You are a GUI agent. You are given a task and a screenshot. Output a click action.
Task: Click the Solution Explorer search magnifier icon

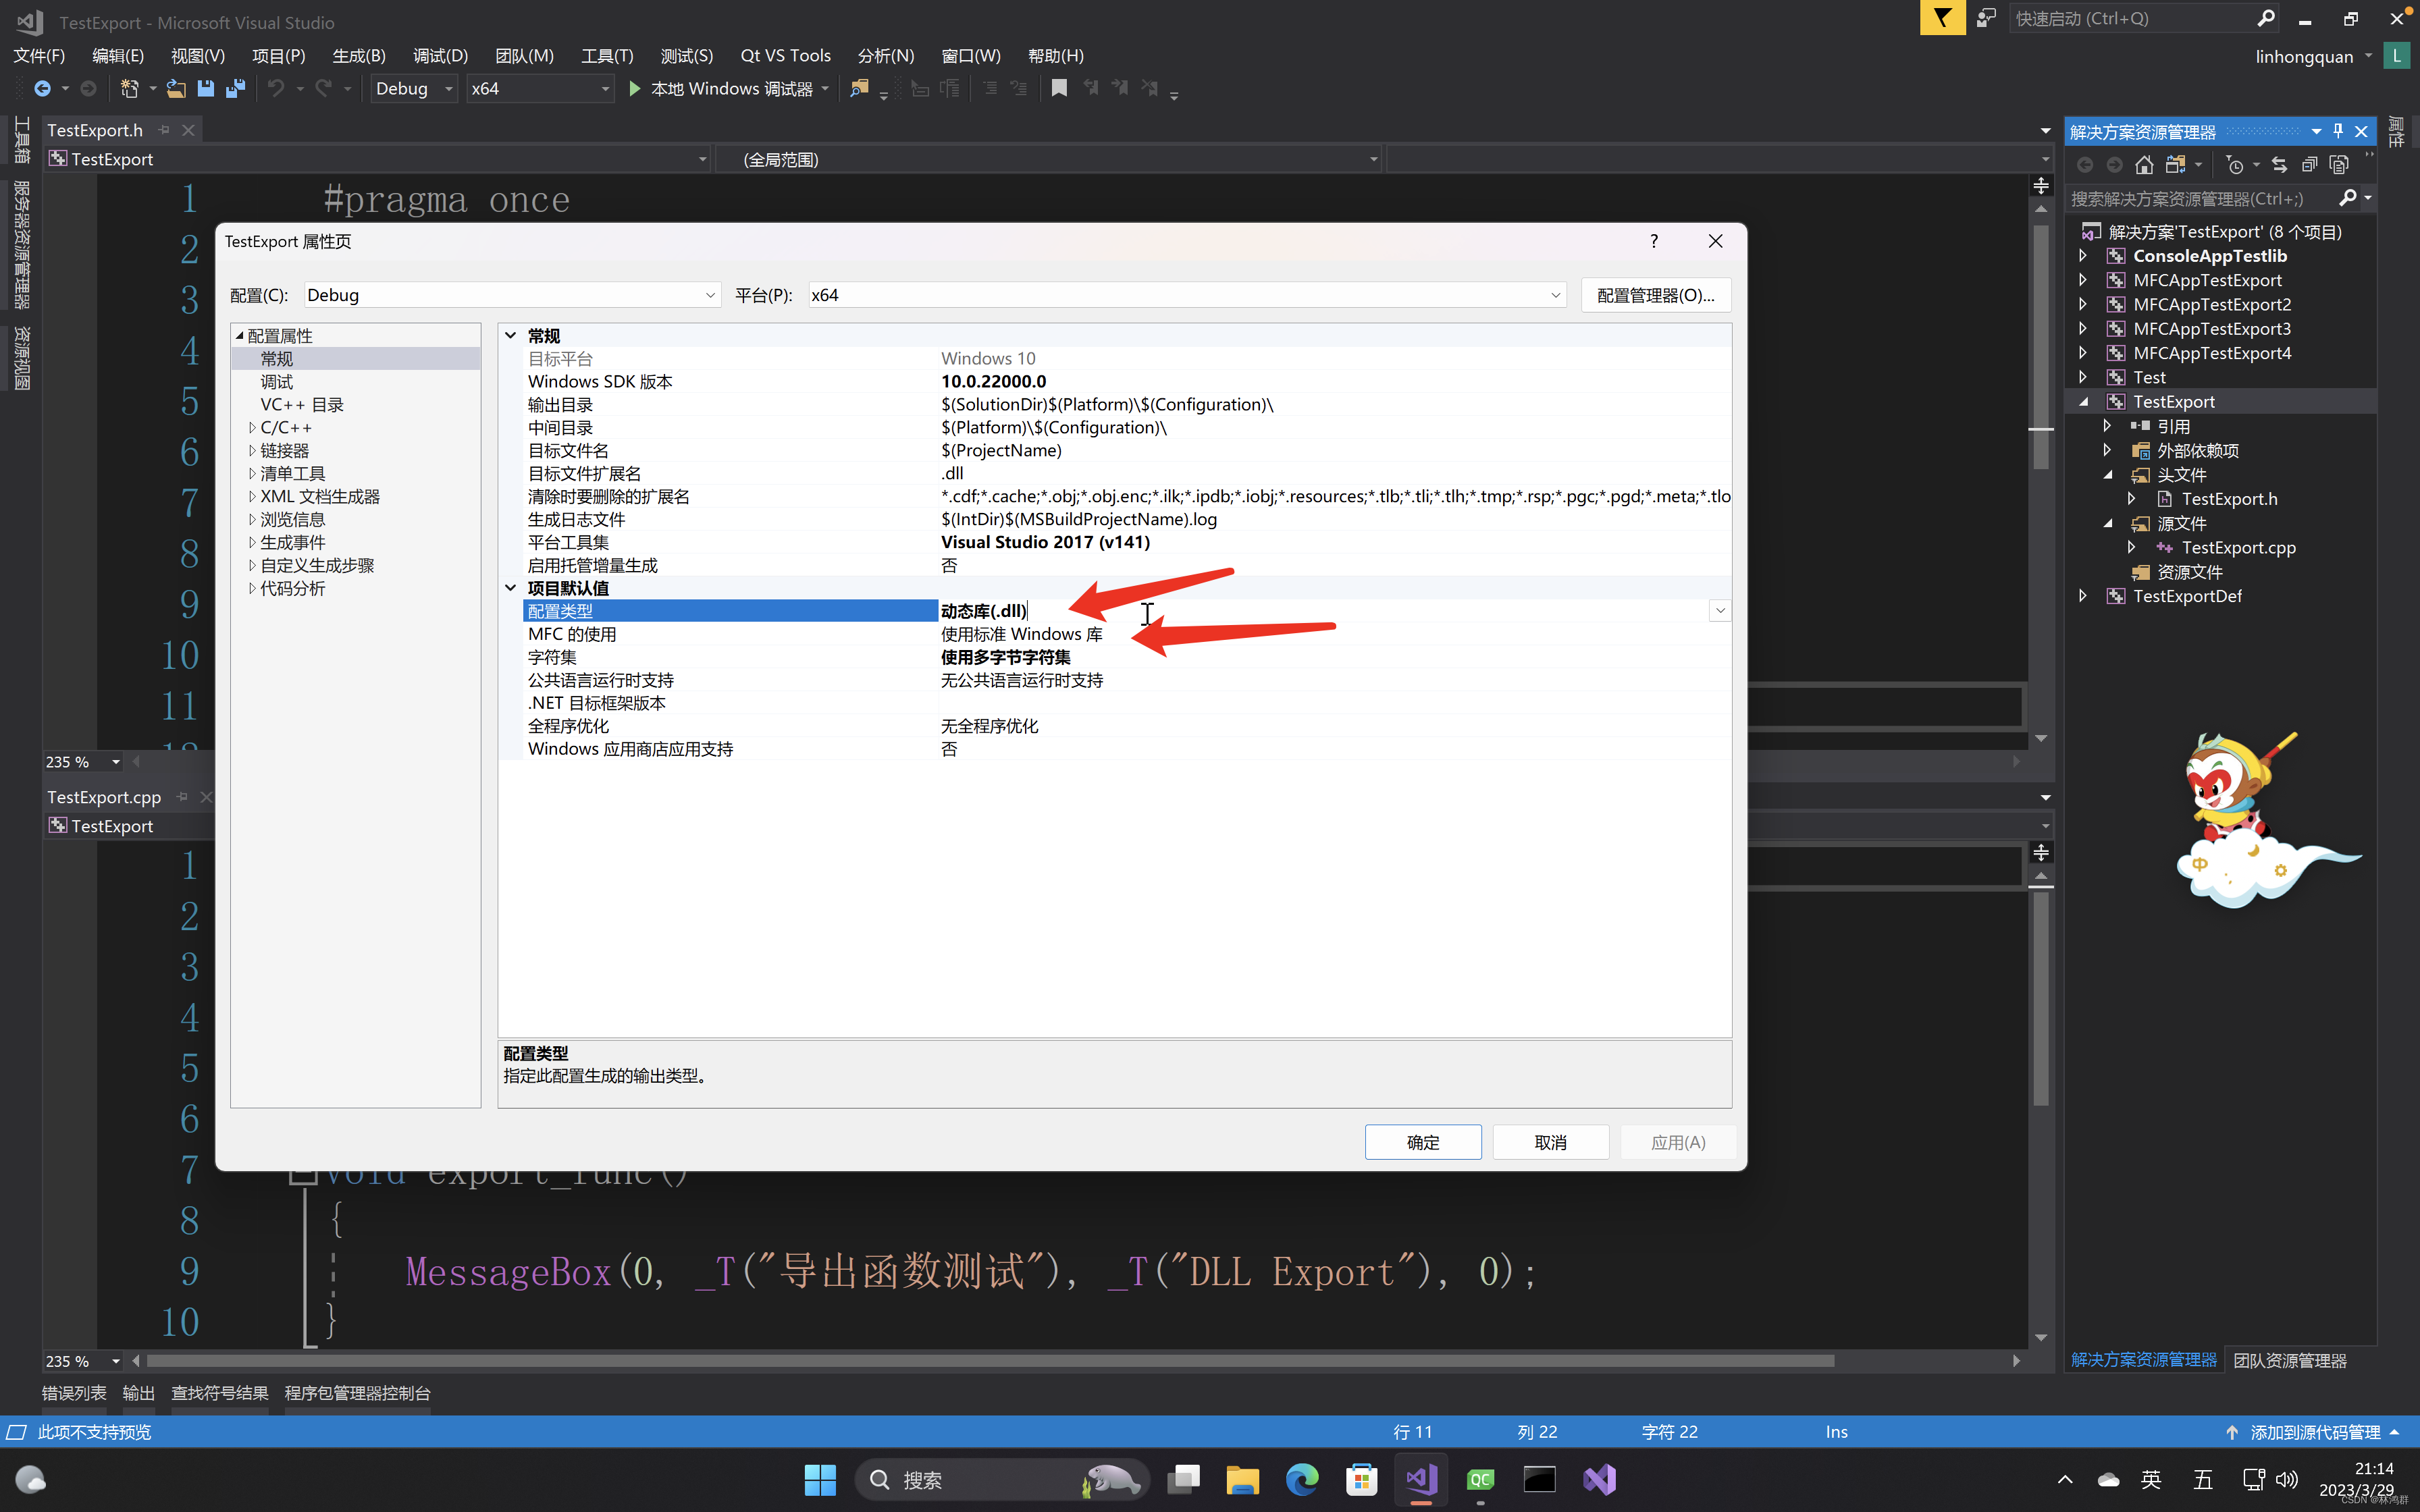[x=2348, y=198]
